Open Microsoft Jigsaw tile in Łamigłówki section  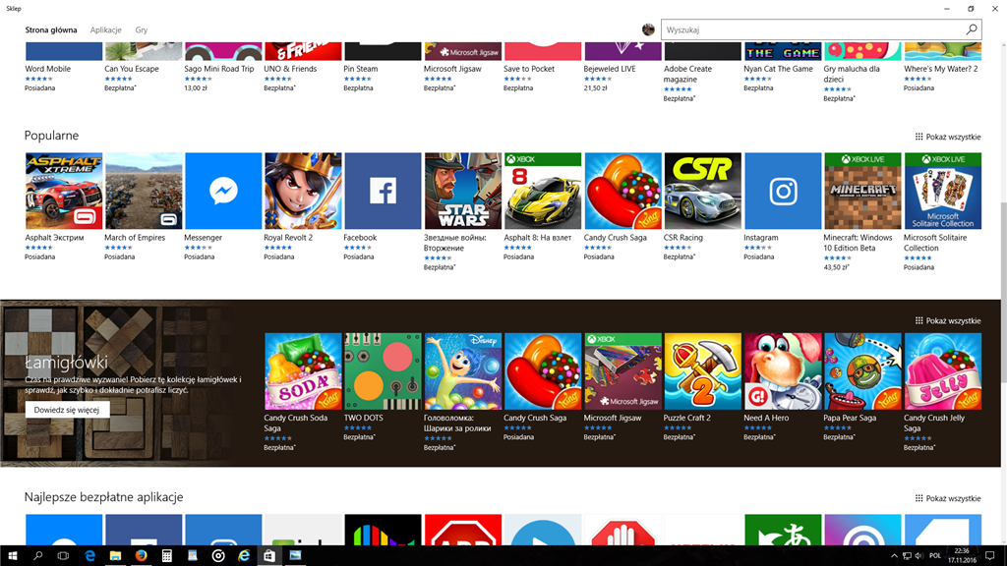[x=622, y=370]
